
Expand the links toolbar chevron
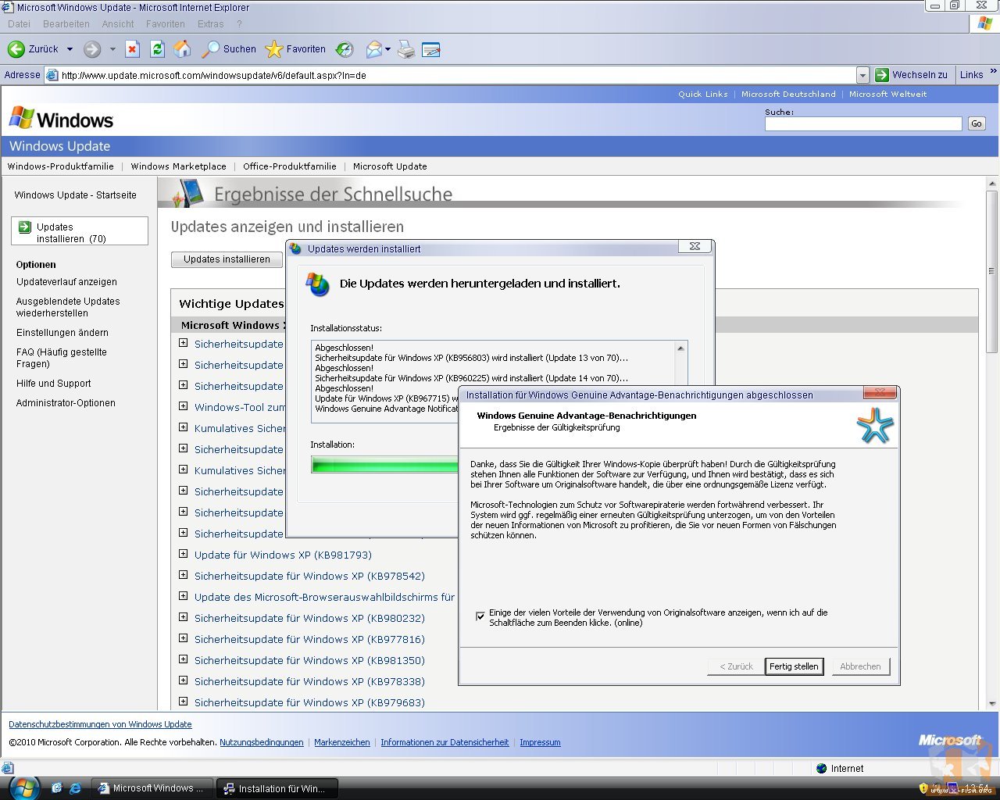tap(993, 71)
